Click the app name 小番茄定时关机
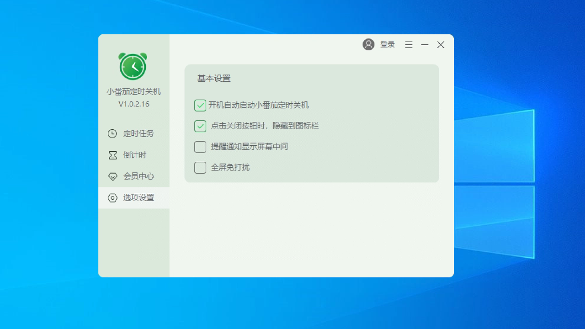The height and width of the screenshot is (329, 585). 133,91
